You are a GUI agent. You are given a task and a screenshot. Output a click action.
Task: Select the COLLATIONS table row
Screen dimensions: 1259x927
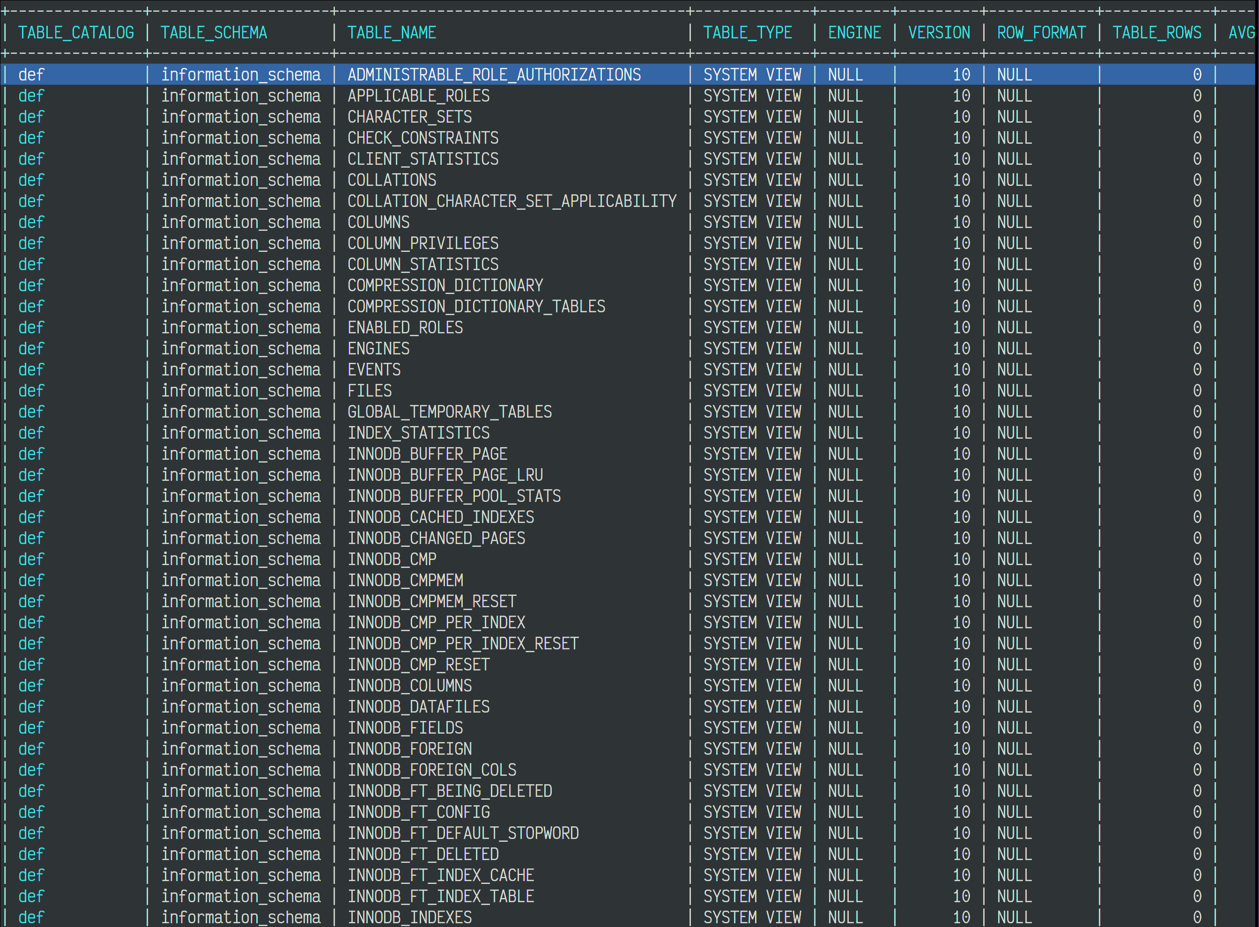(x=392, y=180)
